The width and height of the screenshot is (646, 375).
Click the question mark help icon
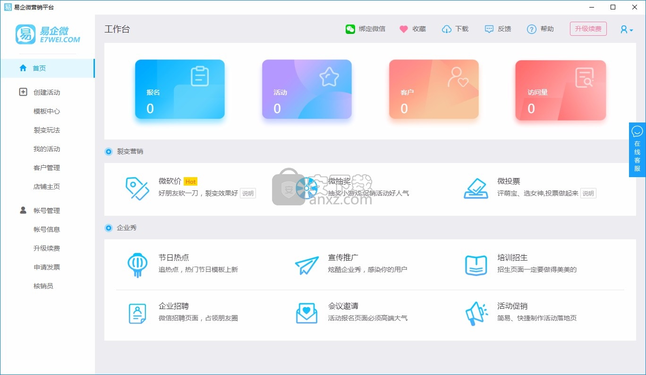pos(532,29)
